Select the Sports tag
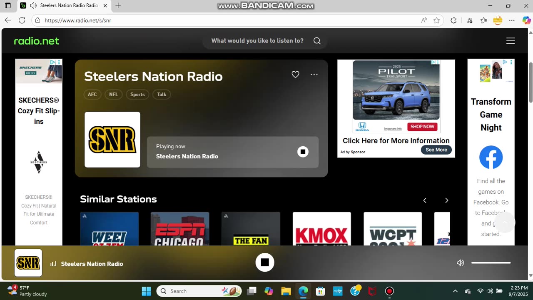The width and height of the screenshot is (533, 300). (137, 95)
